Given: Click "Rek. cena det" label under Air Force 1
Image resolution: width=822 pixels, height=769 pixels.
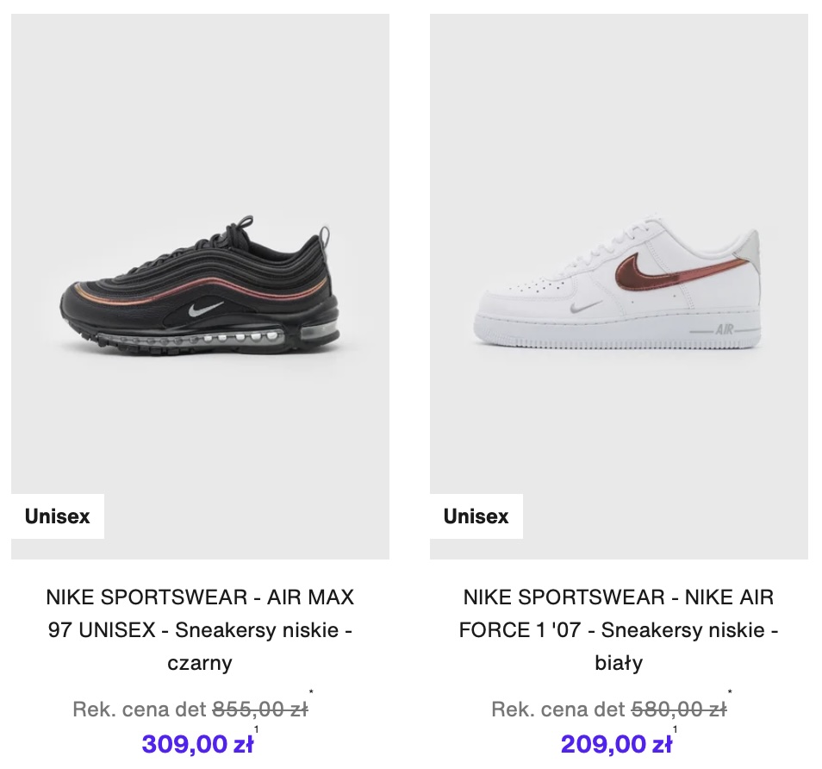Looking at the screenshot, I should 558,710.
